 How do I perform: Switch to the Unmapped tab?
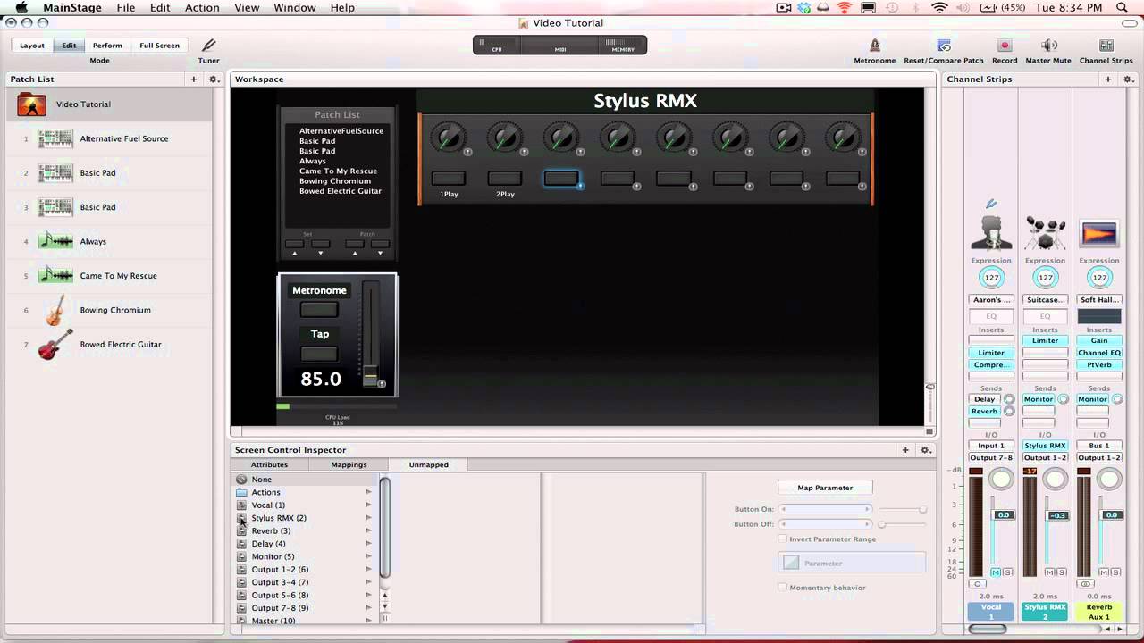[x=428, y=464]
